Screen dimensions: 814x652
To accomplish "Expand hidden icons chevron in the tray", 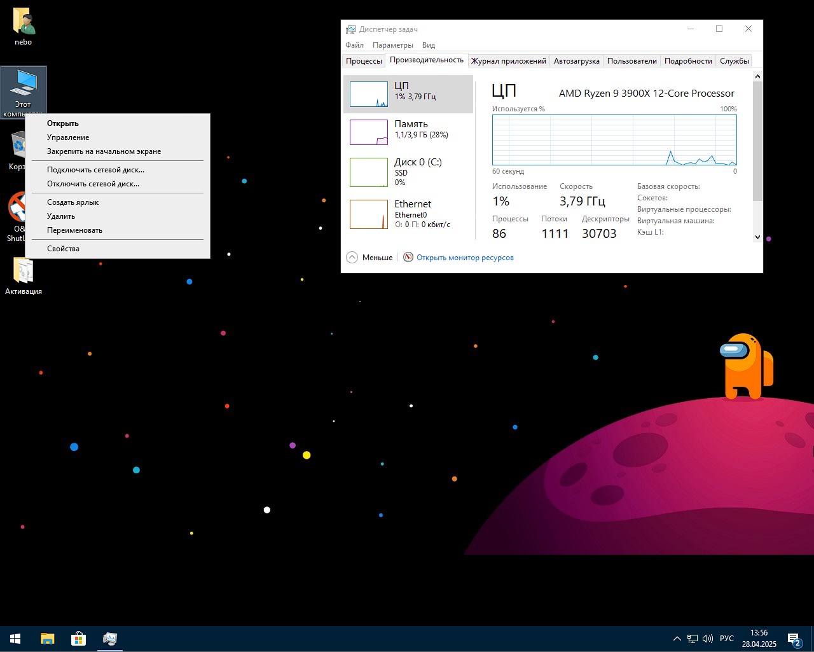I will (676, 638).
